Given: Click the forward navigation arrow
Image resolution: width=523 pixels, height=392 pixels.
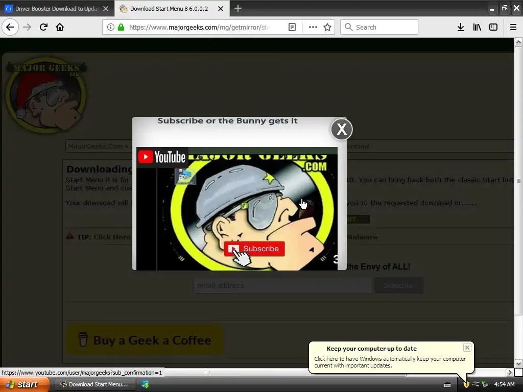Looking at the screenshot, I should (27, 27).
